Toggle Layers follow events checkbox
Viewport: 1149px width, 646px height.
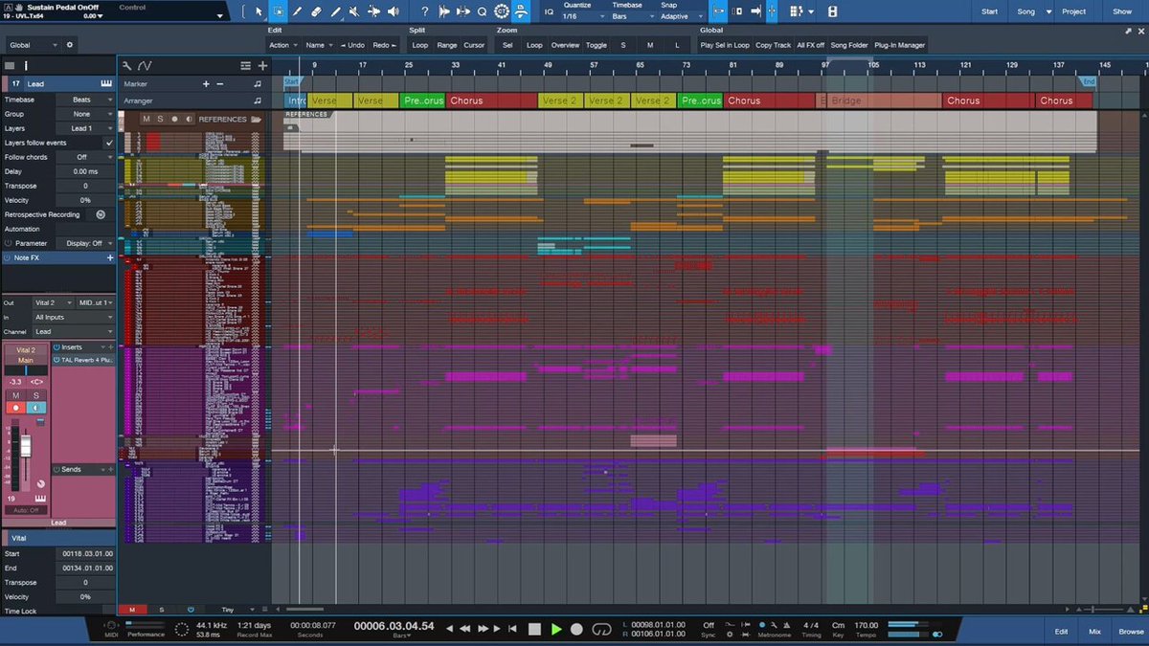click(109, 143)
